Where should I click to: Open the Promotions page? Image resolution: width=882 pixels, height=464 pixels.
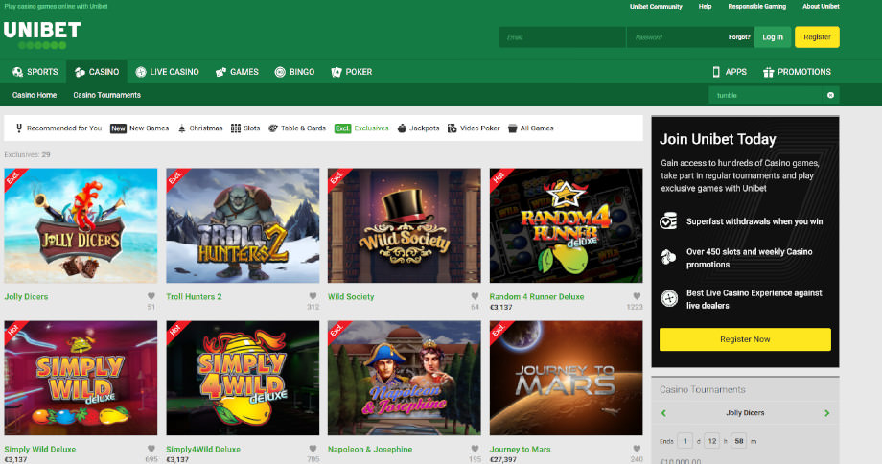(x=797, y=72)
